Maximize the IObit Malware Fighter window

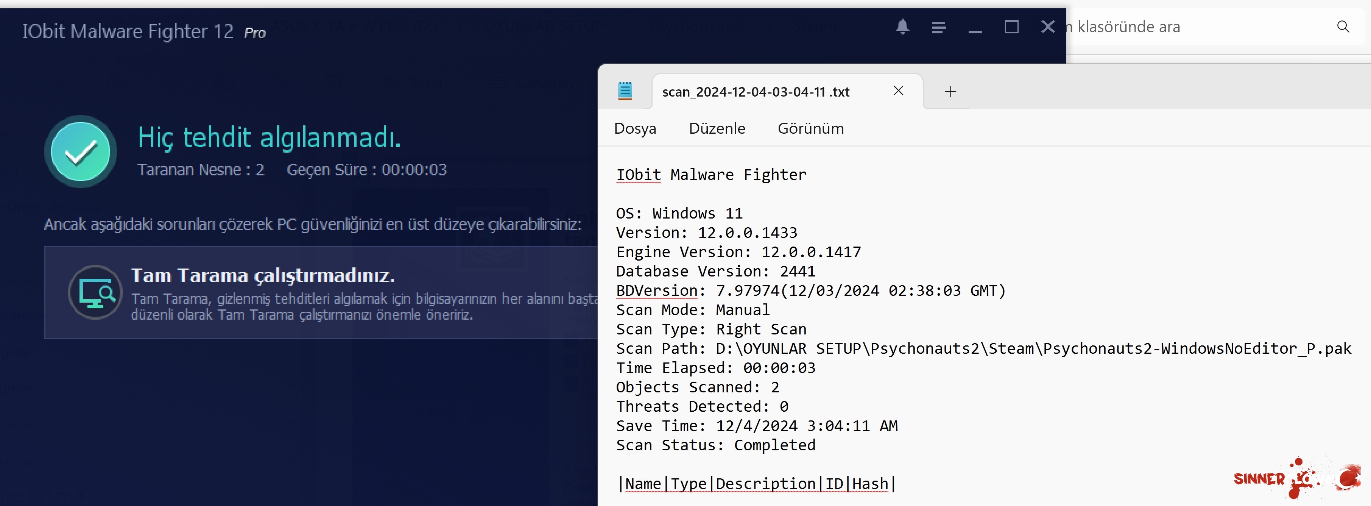click(x=1011, y=27)
